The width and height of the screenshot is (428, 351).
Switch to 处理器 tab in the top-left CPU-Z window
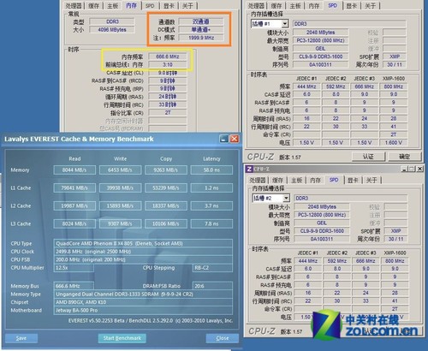(x=74, y=6)
